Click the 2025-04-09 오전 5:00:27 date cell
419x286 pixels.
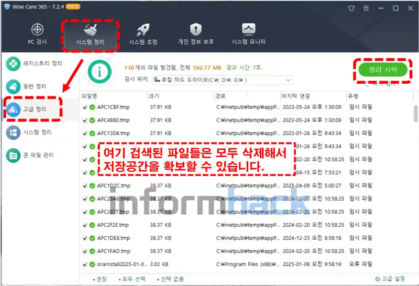pyautogui.click(x=312, y=186)
